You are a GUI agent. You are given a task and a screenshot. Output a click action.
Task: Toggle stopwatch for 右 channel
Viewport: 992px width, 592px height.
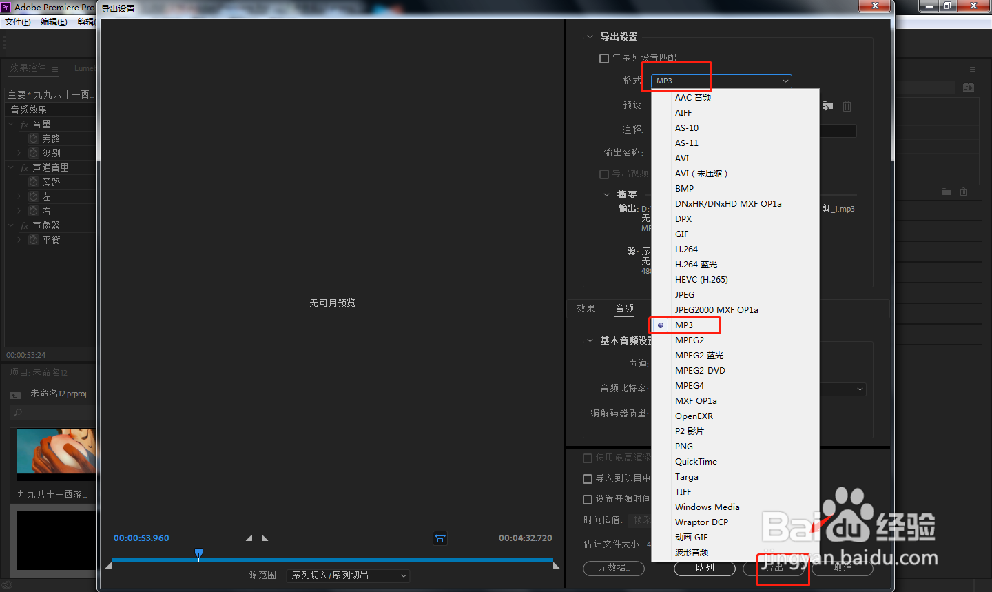(x=33, y=211)
